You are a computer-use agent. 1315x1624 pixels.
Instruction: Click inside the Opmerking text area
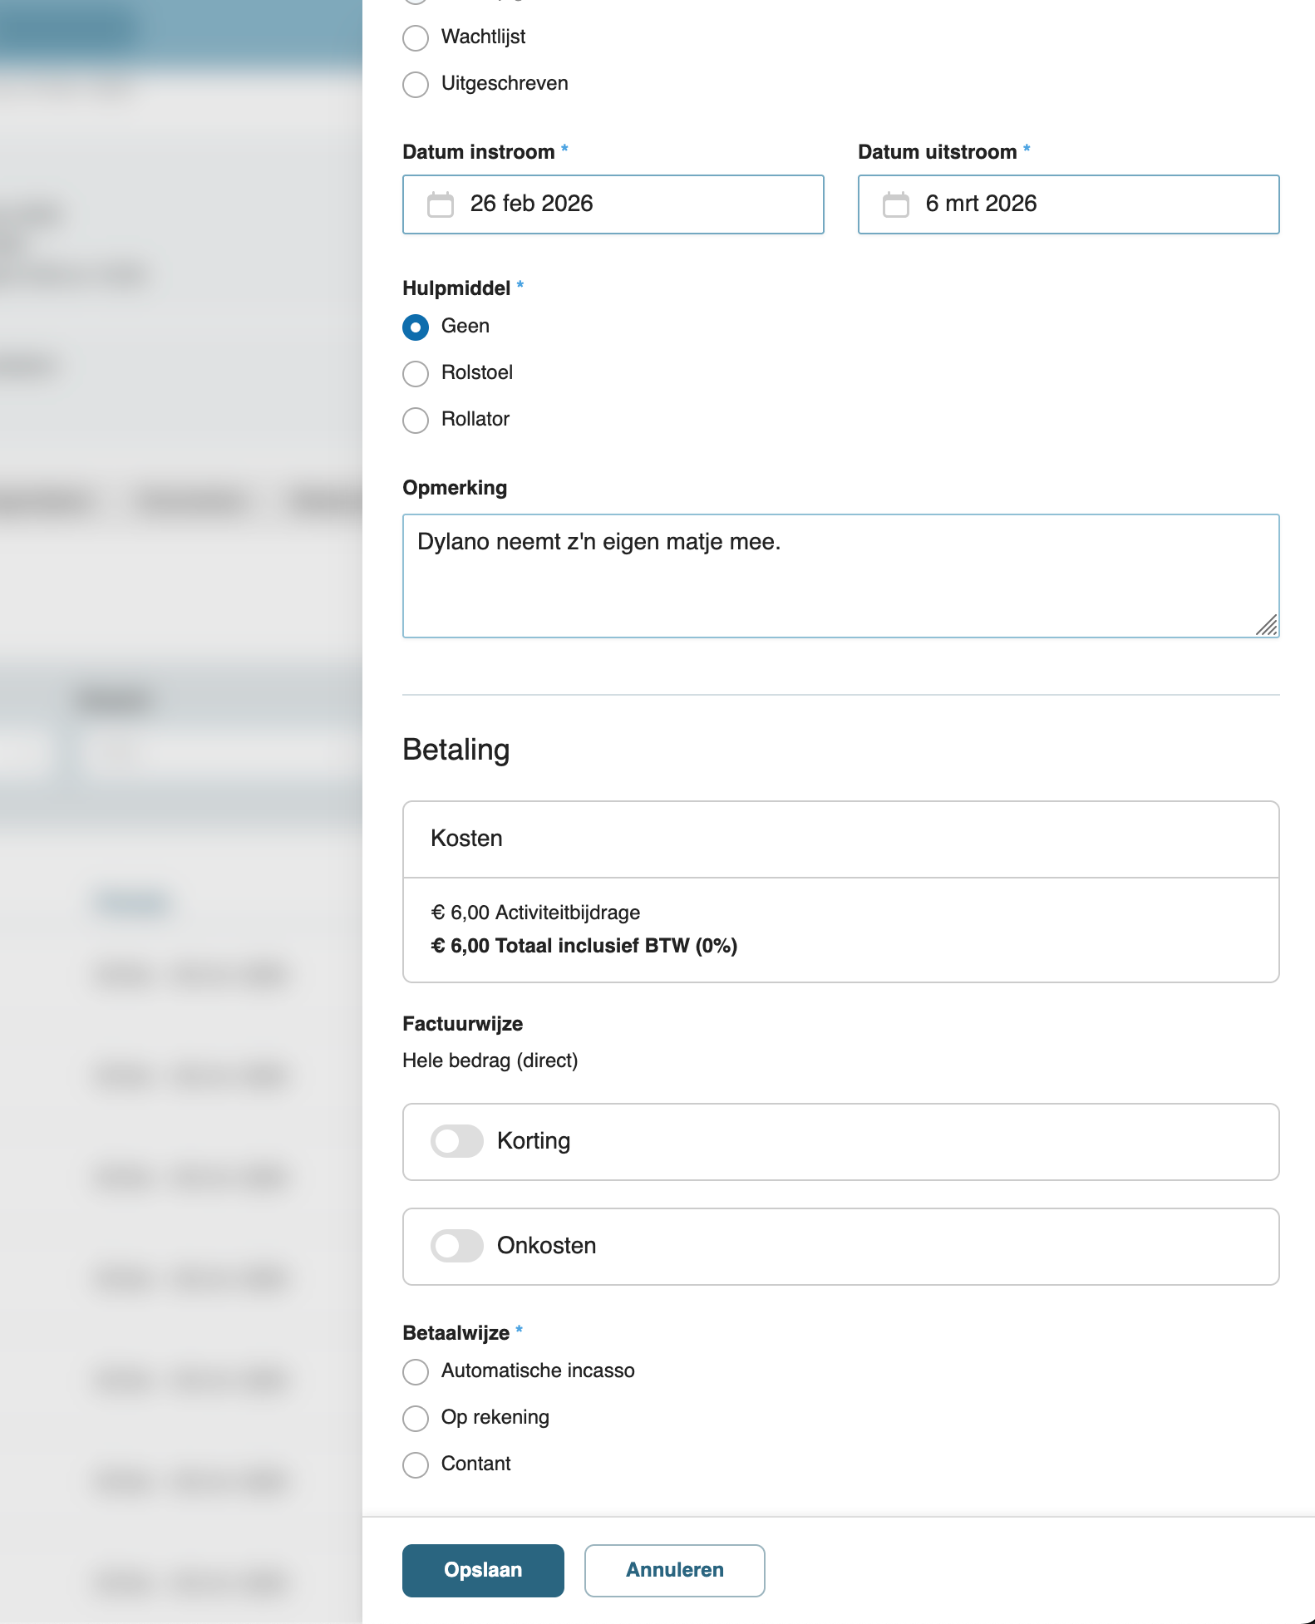[x=840, y=582]
